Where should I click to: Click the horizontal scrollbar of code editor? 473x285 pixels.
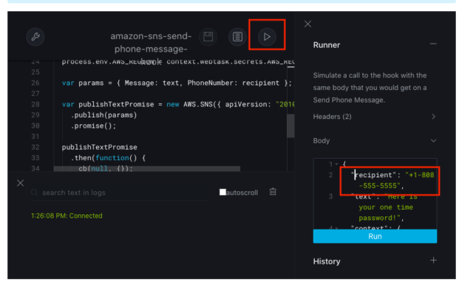coord(147,168)
